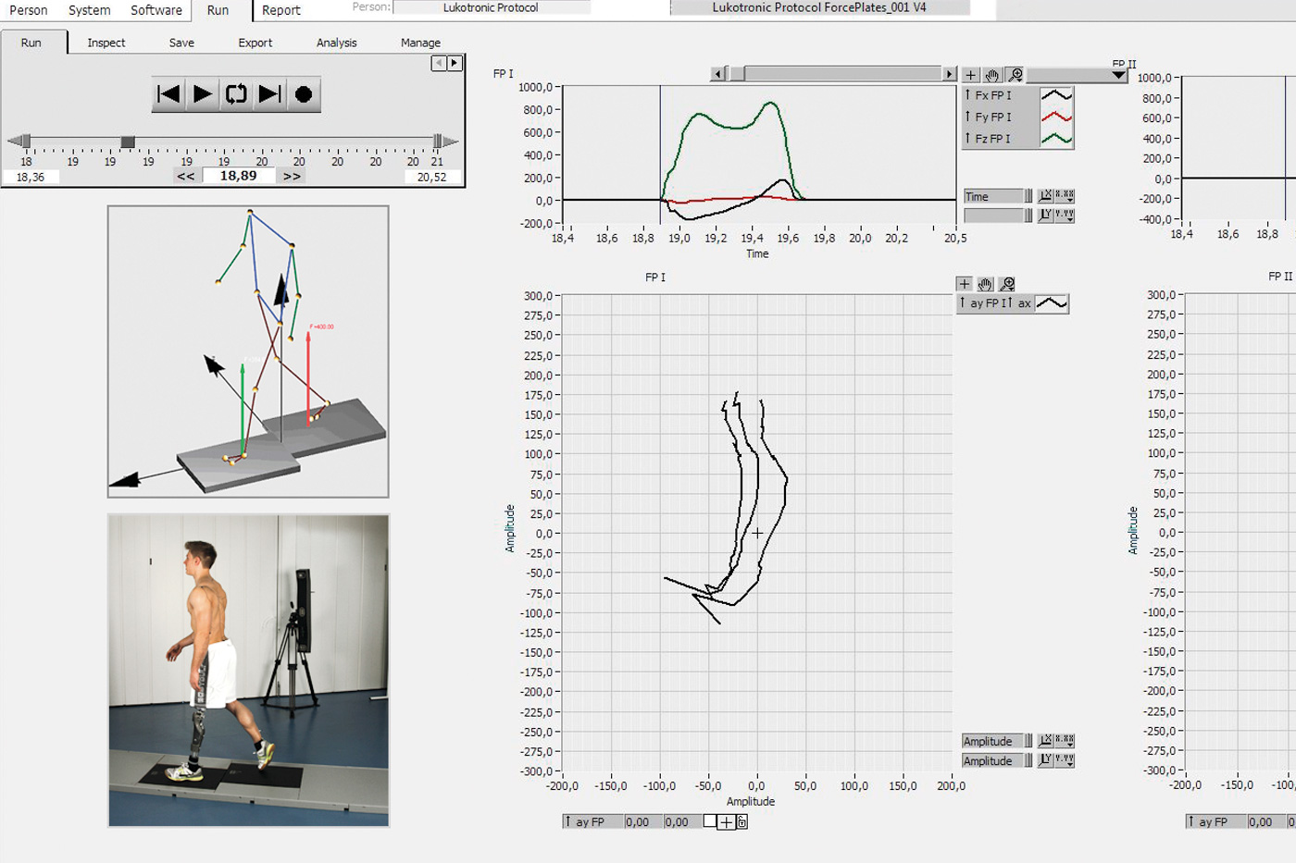Open the Person menu
This screenshot has width=1296, height=863.
29,10
